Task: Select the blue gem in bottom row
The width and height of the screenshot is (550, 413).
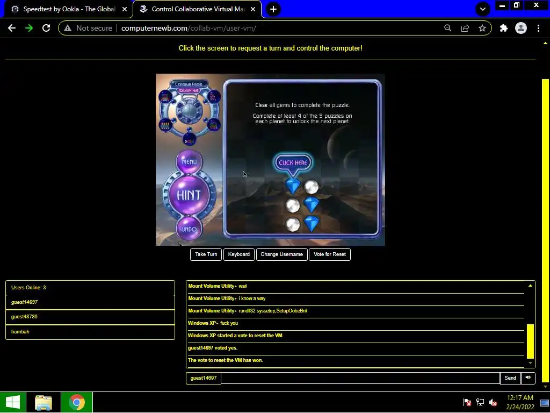Action: coord(311,223)
